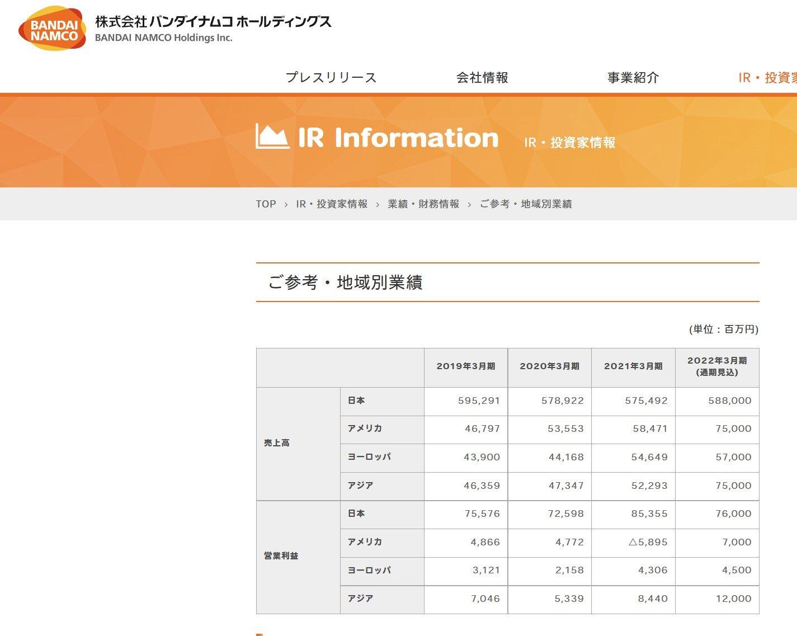The height and width of the screenshot is (636, 797).
Task: Select the negative value △5,895
Action: pyautogui.click(x=648, y=543)
